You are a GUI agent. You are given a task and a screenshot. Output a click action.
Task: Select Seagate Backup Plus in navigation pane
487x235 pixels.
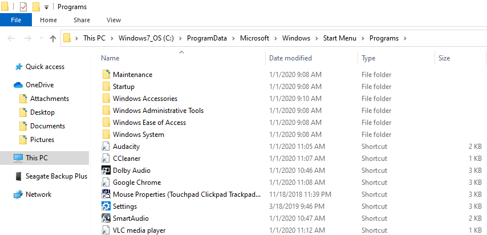point(56,176)
